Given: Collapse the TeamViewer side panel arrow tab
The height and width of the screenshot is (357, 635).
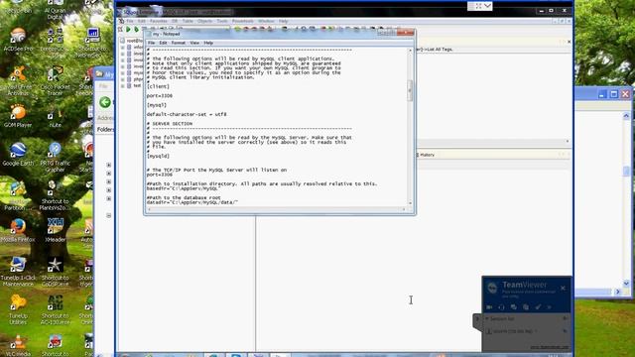Looking at the screenshot, I should [477, 319].
